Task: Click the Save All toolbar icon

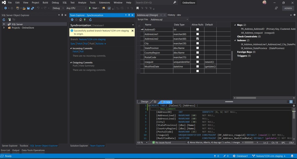Action: pyautogui.click(x=32, y=8)
